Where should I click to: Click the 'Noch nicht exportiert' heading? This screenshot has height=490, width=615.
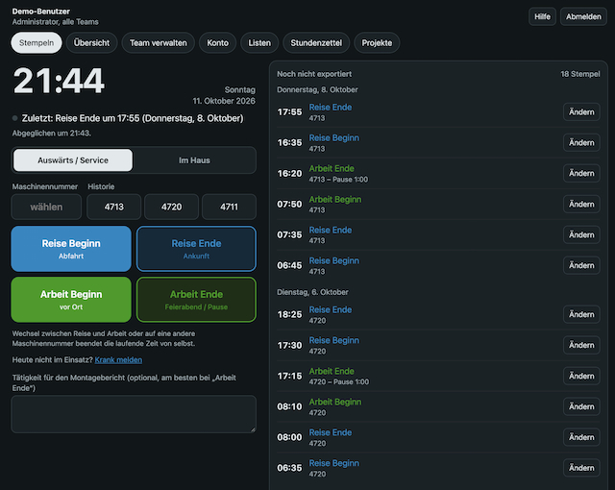click(314, 74)
